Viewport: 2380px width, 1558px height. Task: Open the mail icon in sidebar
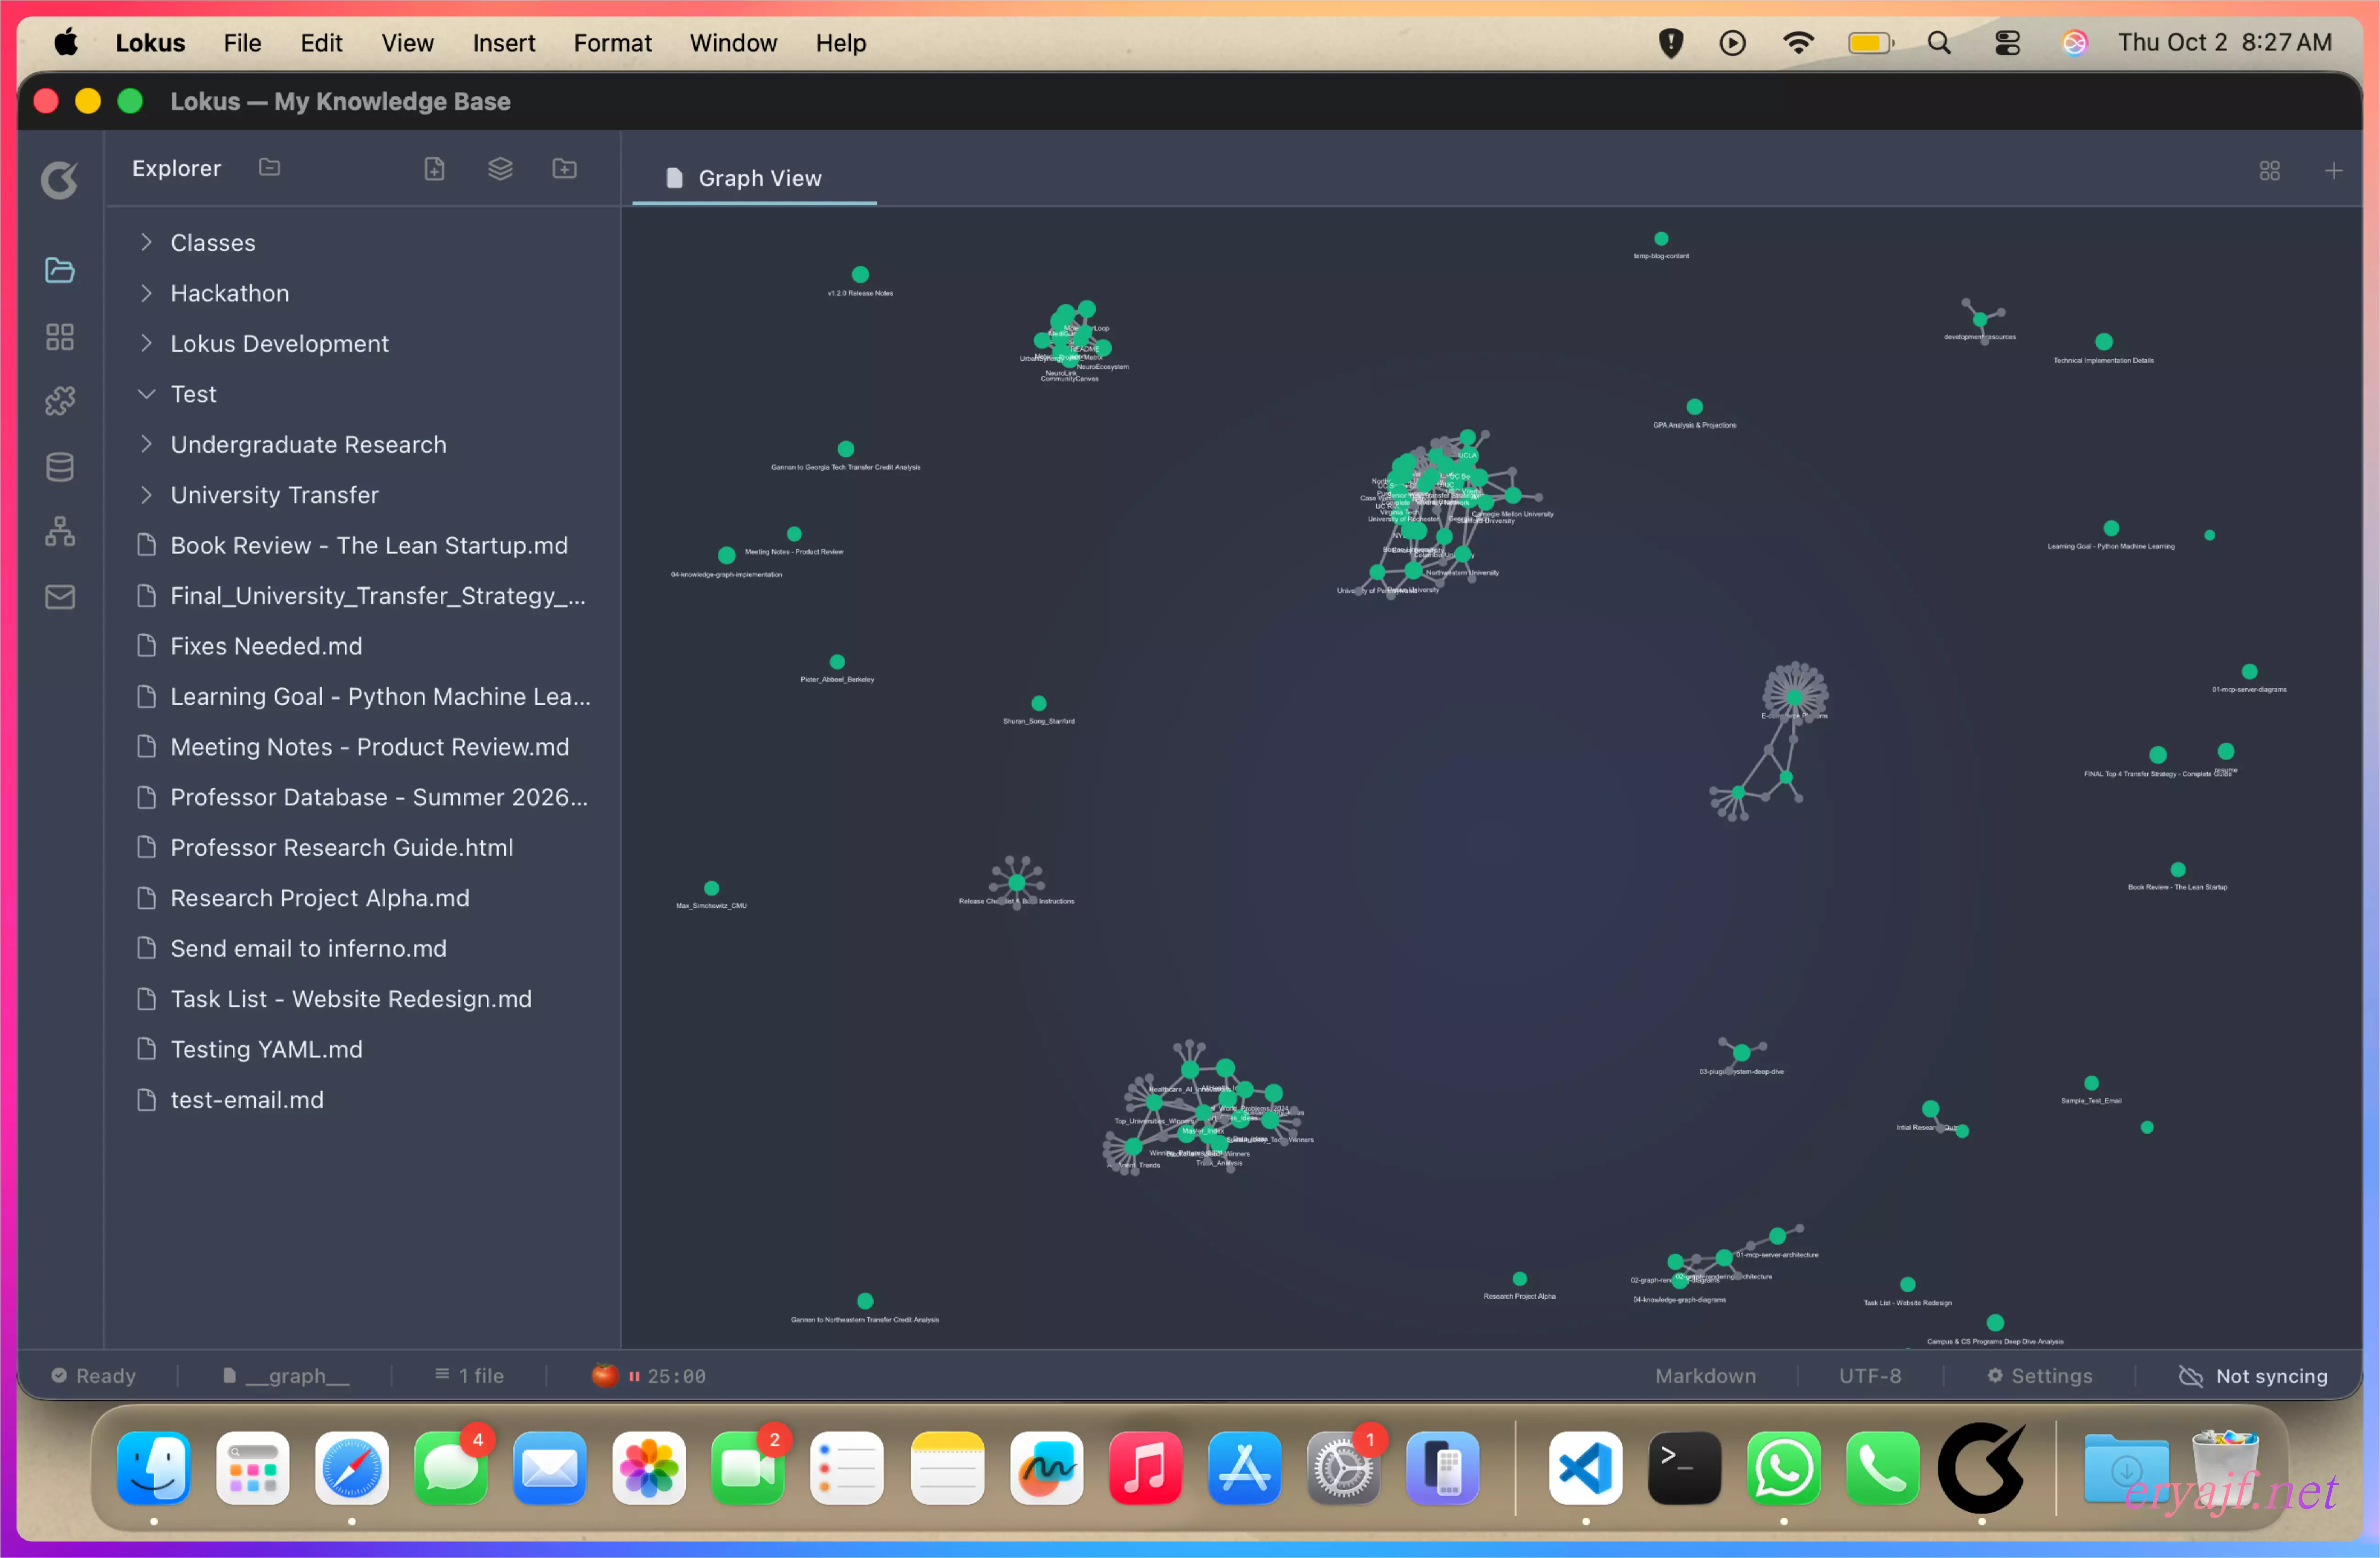60,598
